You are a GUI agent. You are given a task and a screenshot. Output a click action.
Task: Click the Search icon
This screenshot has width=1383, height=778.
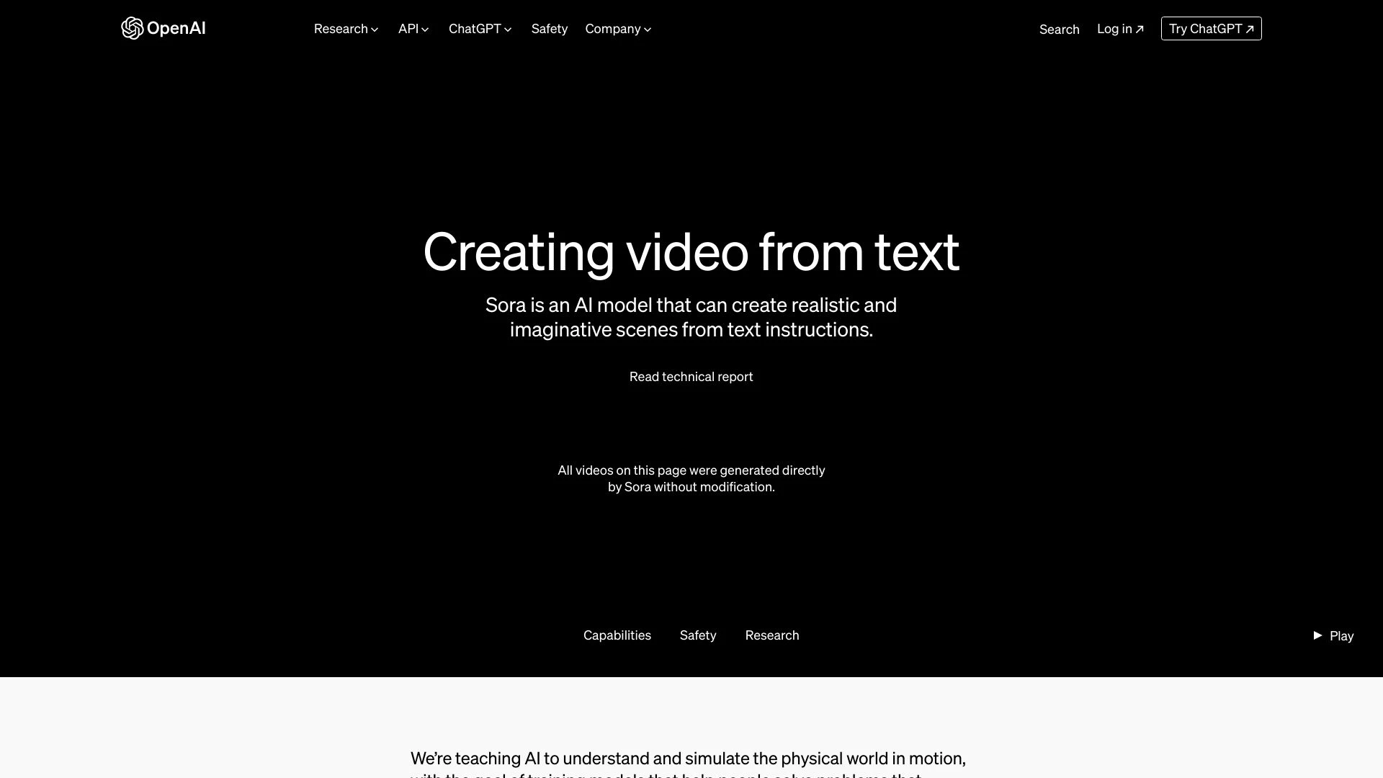(x=1058, y=29)
